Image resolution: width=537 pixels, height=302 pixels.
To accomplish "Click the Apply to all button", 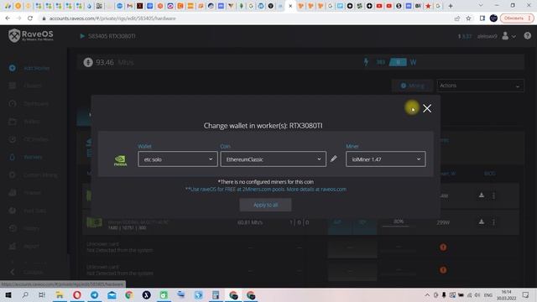I will pyautogui.click(x=265, y=205).
